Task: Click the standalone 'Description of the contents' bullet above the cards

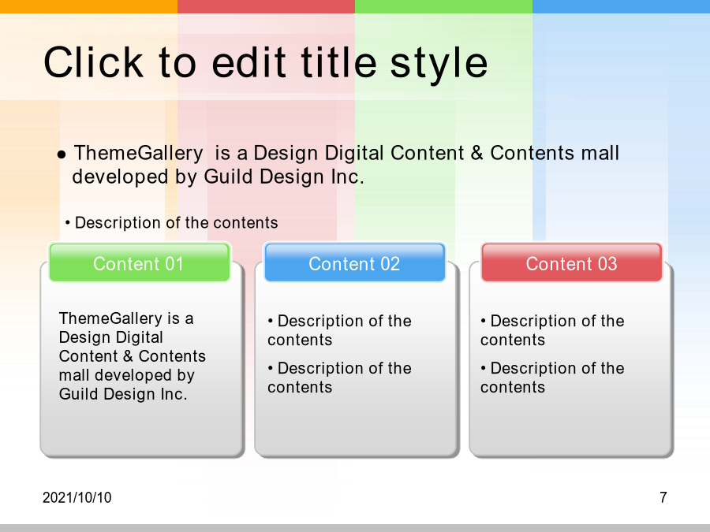Action: [x=172, y=222]
